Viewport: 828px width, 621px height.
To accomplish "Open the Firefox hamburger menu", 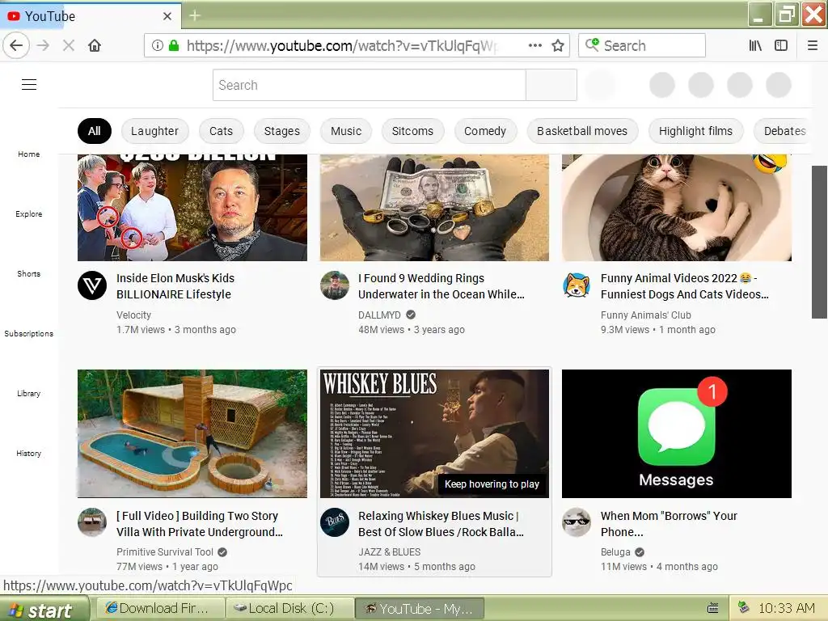I will 813,45.
